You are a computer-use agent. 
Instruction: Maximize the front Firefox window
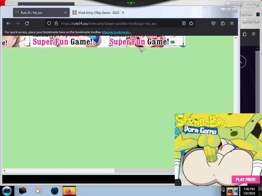(x=229, y=10)
